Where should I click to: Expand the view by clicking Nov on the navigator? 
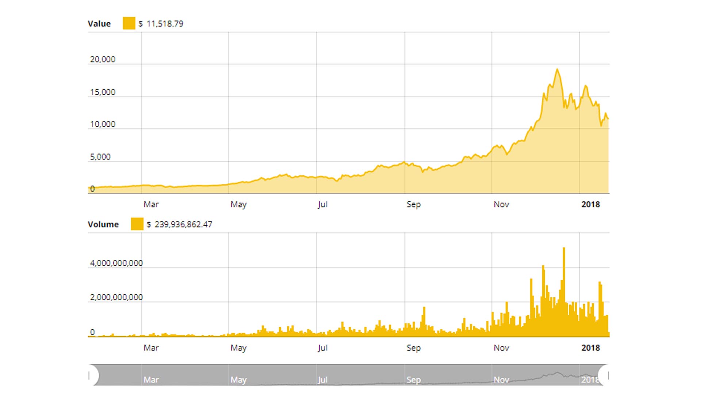coord(501,379)
